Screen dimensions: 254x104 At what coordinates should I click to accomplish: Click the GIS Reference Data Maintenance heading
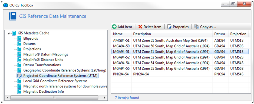coord(53,16)
